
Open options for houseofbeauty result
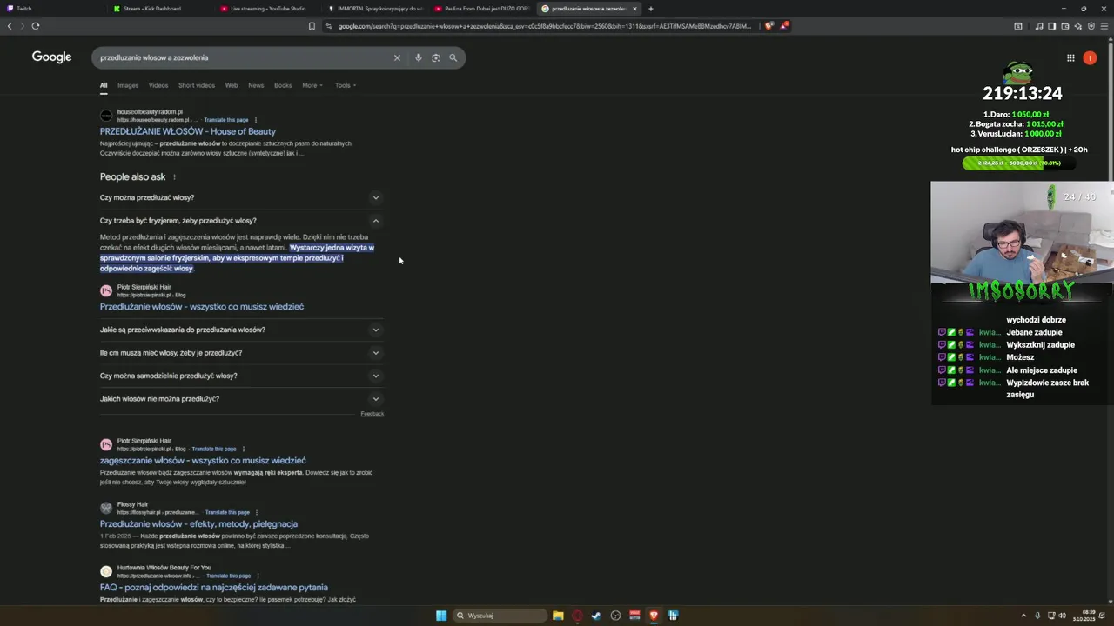tap(255, 120)
